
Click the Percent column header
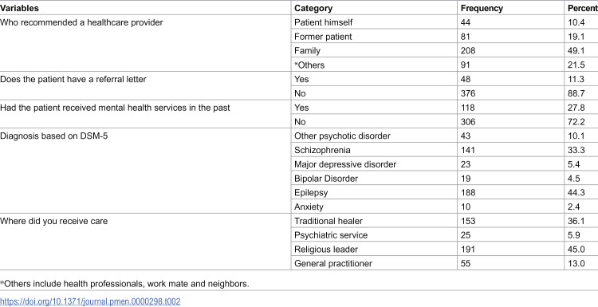coord(582,8)
